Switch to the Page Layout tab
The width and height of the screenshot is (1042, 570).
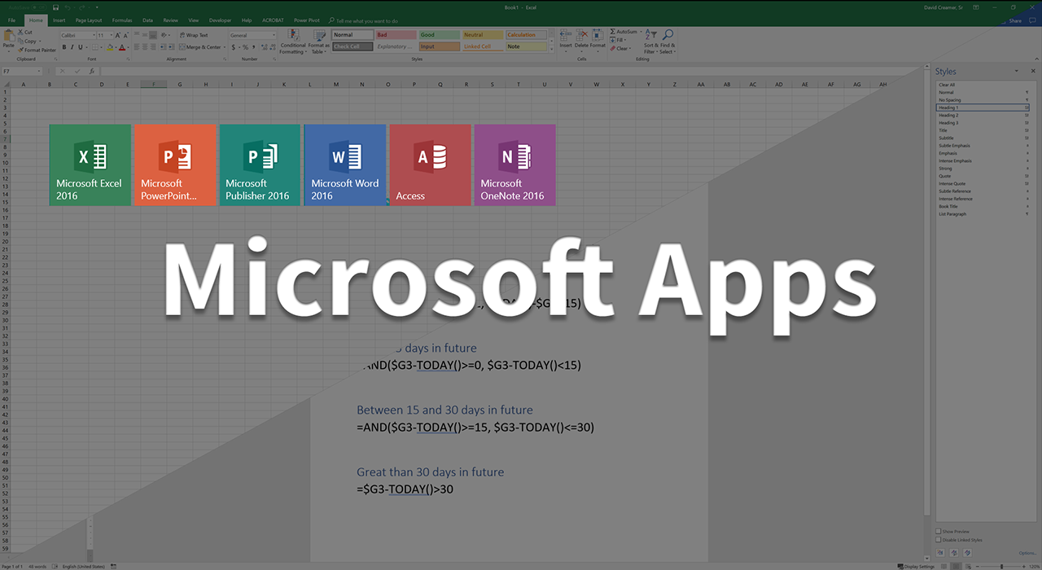click(89, 20)
